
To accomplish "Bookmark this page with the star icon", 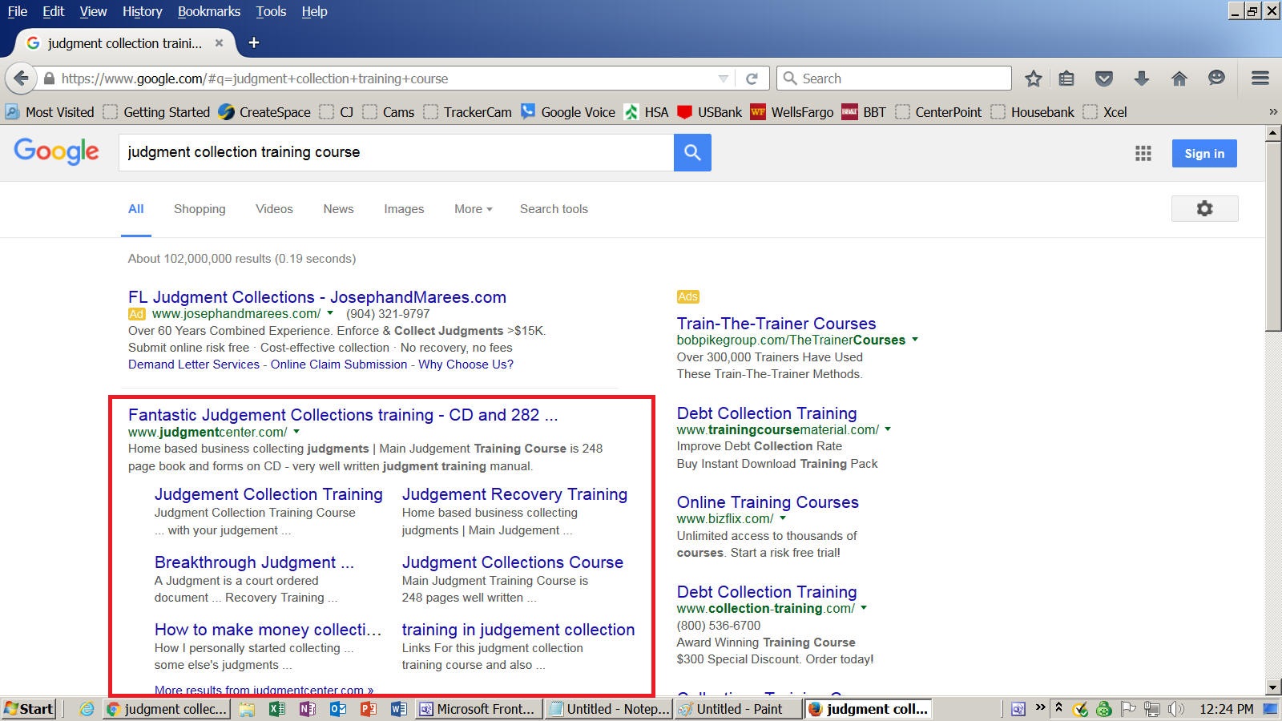I will point(1034,79).
